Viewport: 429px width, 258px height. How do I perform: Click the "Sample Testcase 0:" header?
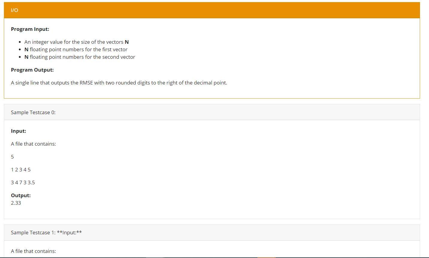click(x=212, y=112)
